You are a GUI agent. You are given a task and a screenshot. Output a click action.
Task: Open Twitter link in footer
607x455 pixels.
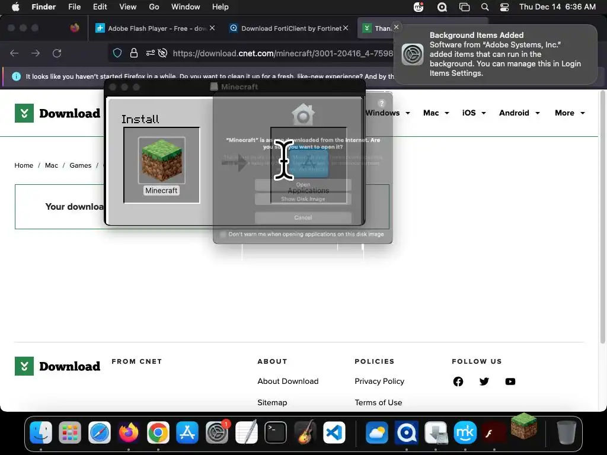484,382
